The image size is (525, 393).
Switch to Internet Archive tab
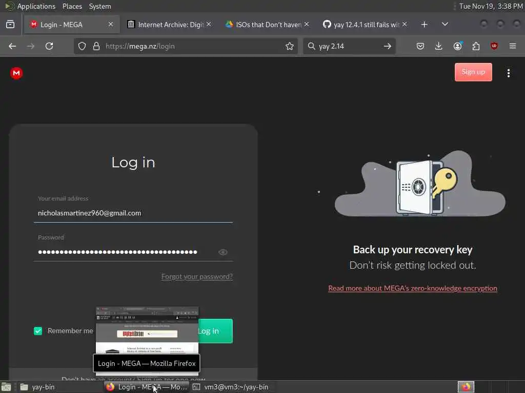[x=169, y=25]
